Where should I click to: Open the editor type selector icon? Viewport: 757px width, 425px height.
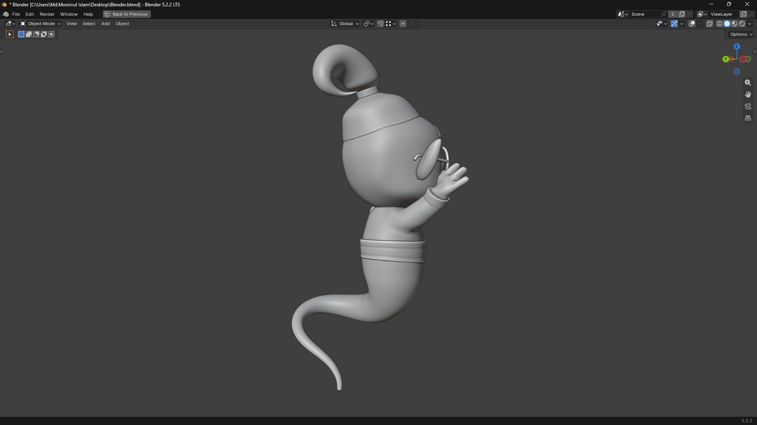pyautogui.click(x=10, y=24)
